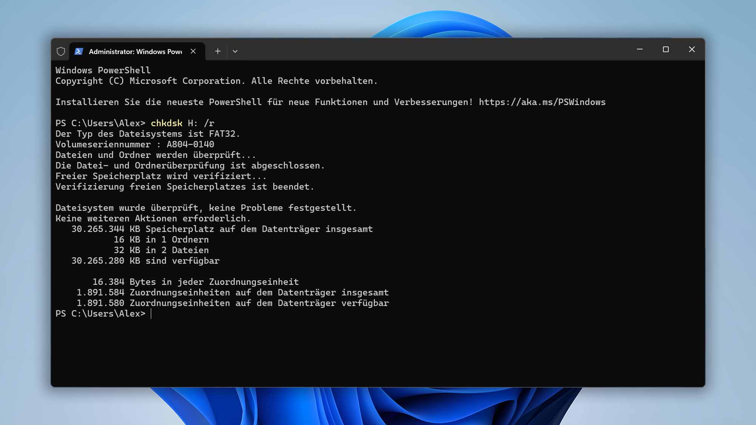Close the Terminal window
Image resolution: width=756 pixels, height=425 pixels.
click(x=692, y=49)
